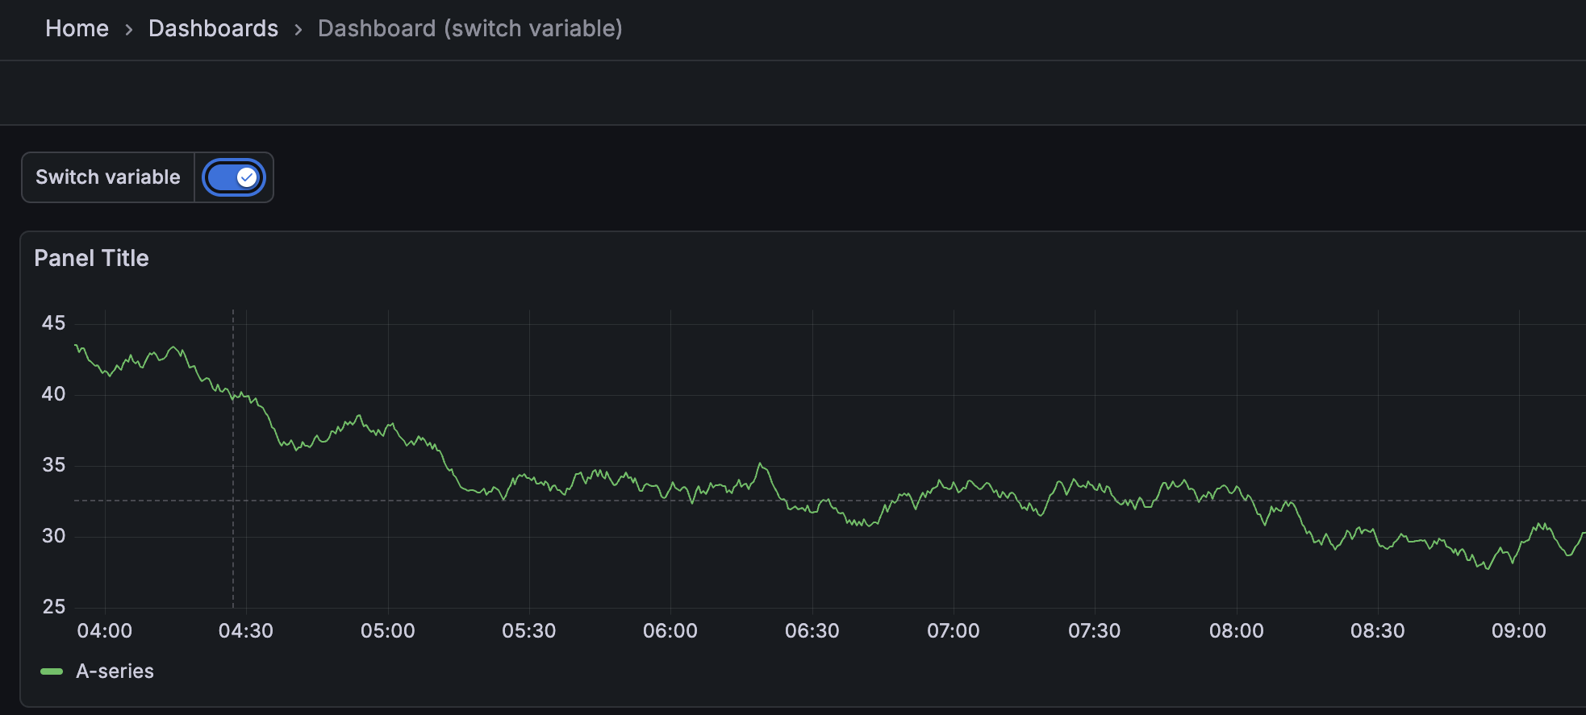Select the 06:30 time axis label
1586x715 pixels.
click(x=812, y=631)
